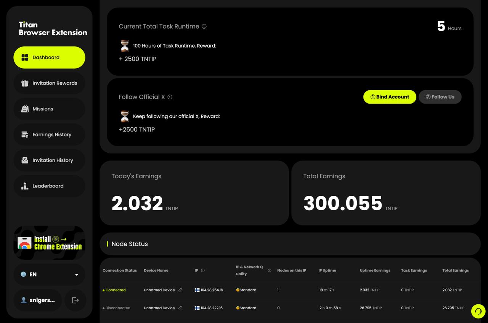The height and width of the screenshot is (323, 488).
Task: Click the Uptime Earnings column header
Action: pos(375,270)
